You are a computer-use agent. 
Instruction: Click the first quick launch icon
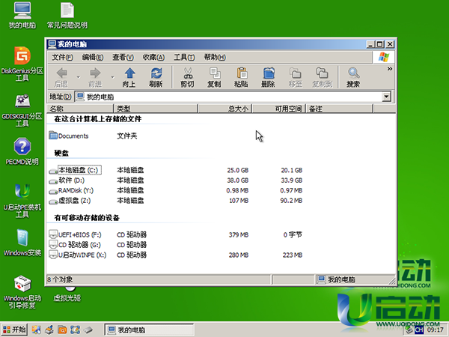37,330
